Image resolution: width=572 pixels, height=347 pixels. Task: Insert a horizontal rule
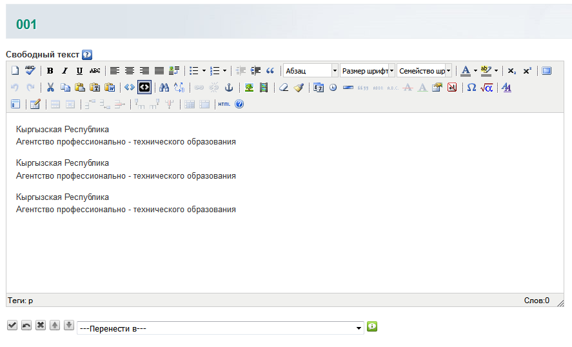point(348,87)
